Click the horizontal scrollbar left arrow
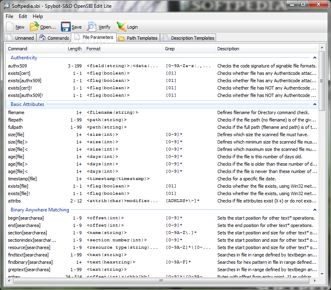This screenshot has width=331, height=290. 9,281
